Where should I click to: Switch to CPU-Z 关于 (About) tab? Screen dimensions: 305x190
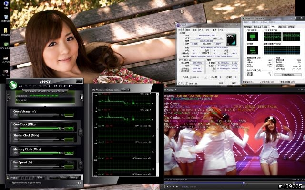click(x=221, y=30)
